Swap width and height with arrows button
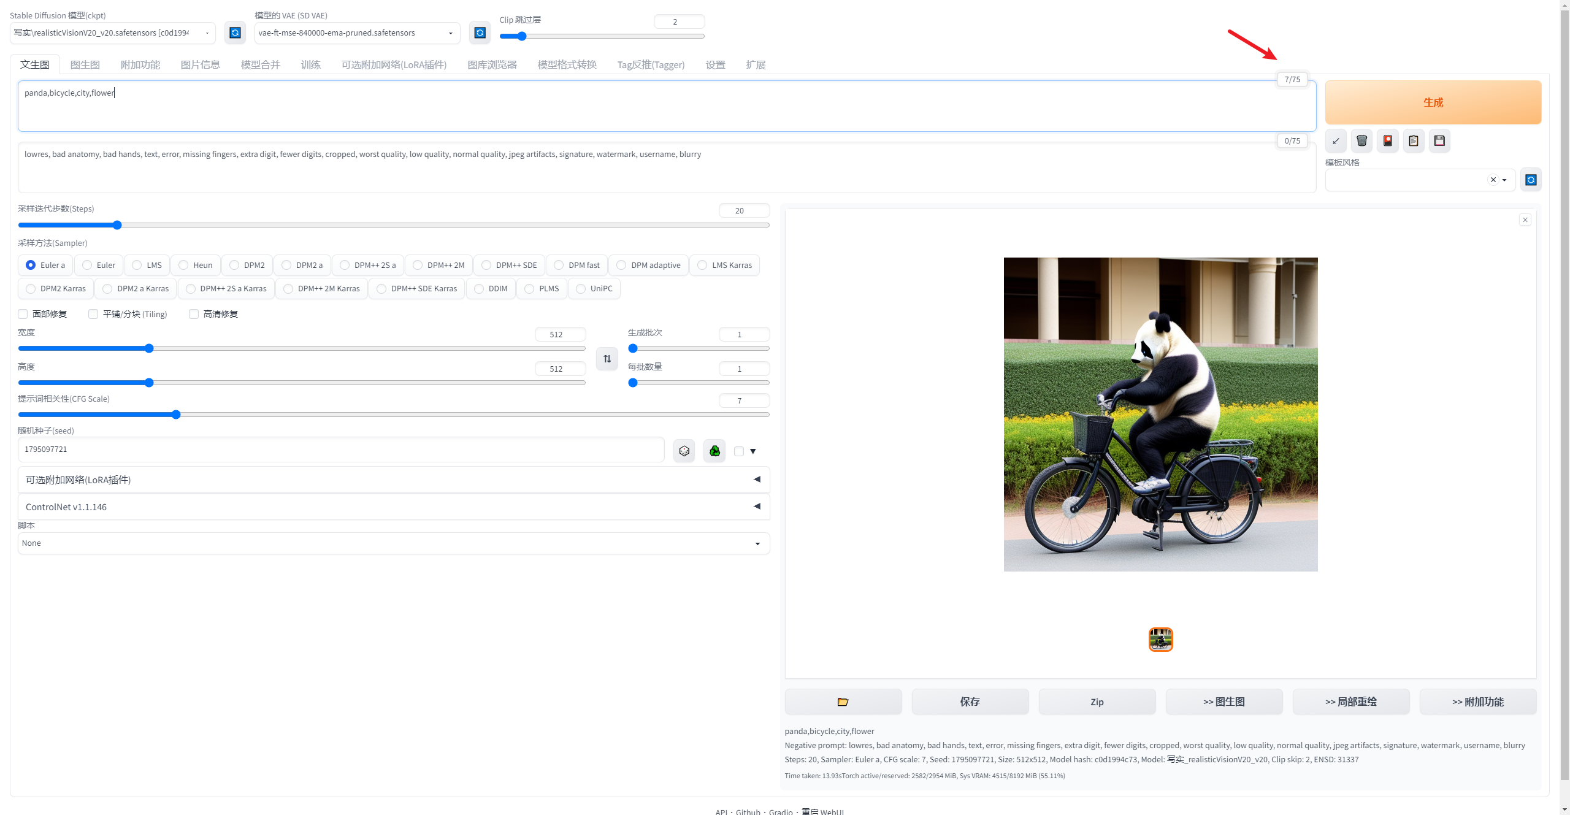Image resolution: width=1570 pixels, height=815 pixels. [x=607, y=359]
